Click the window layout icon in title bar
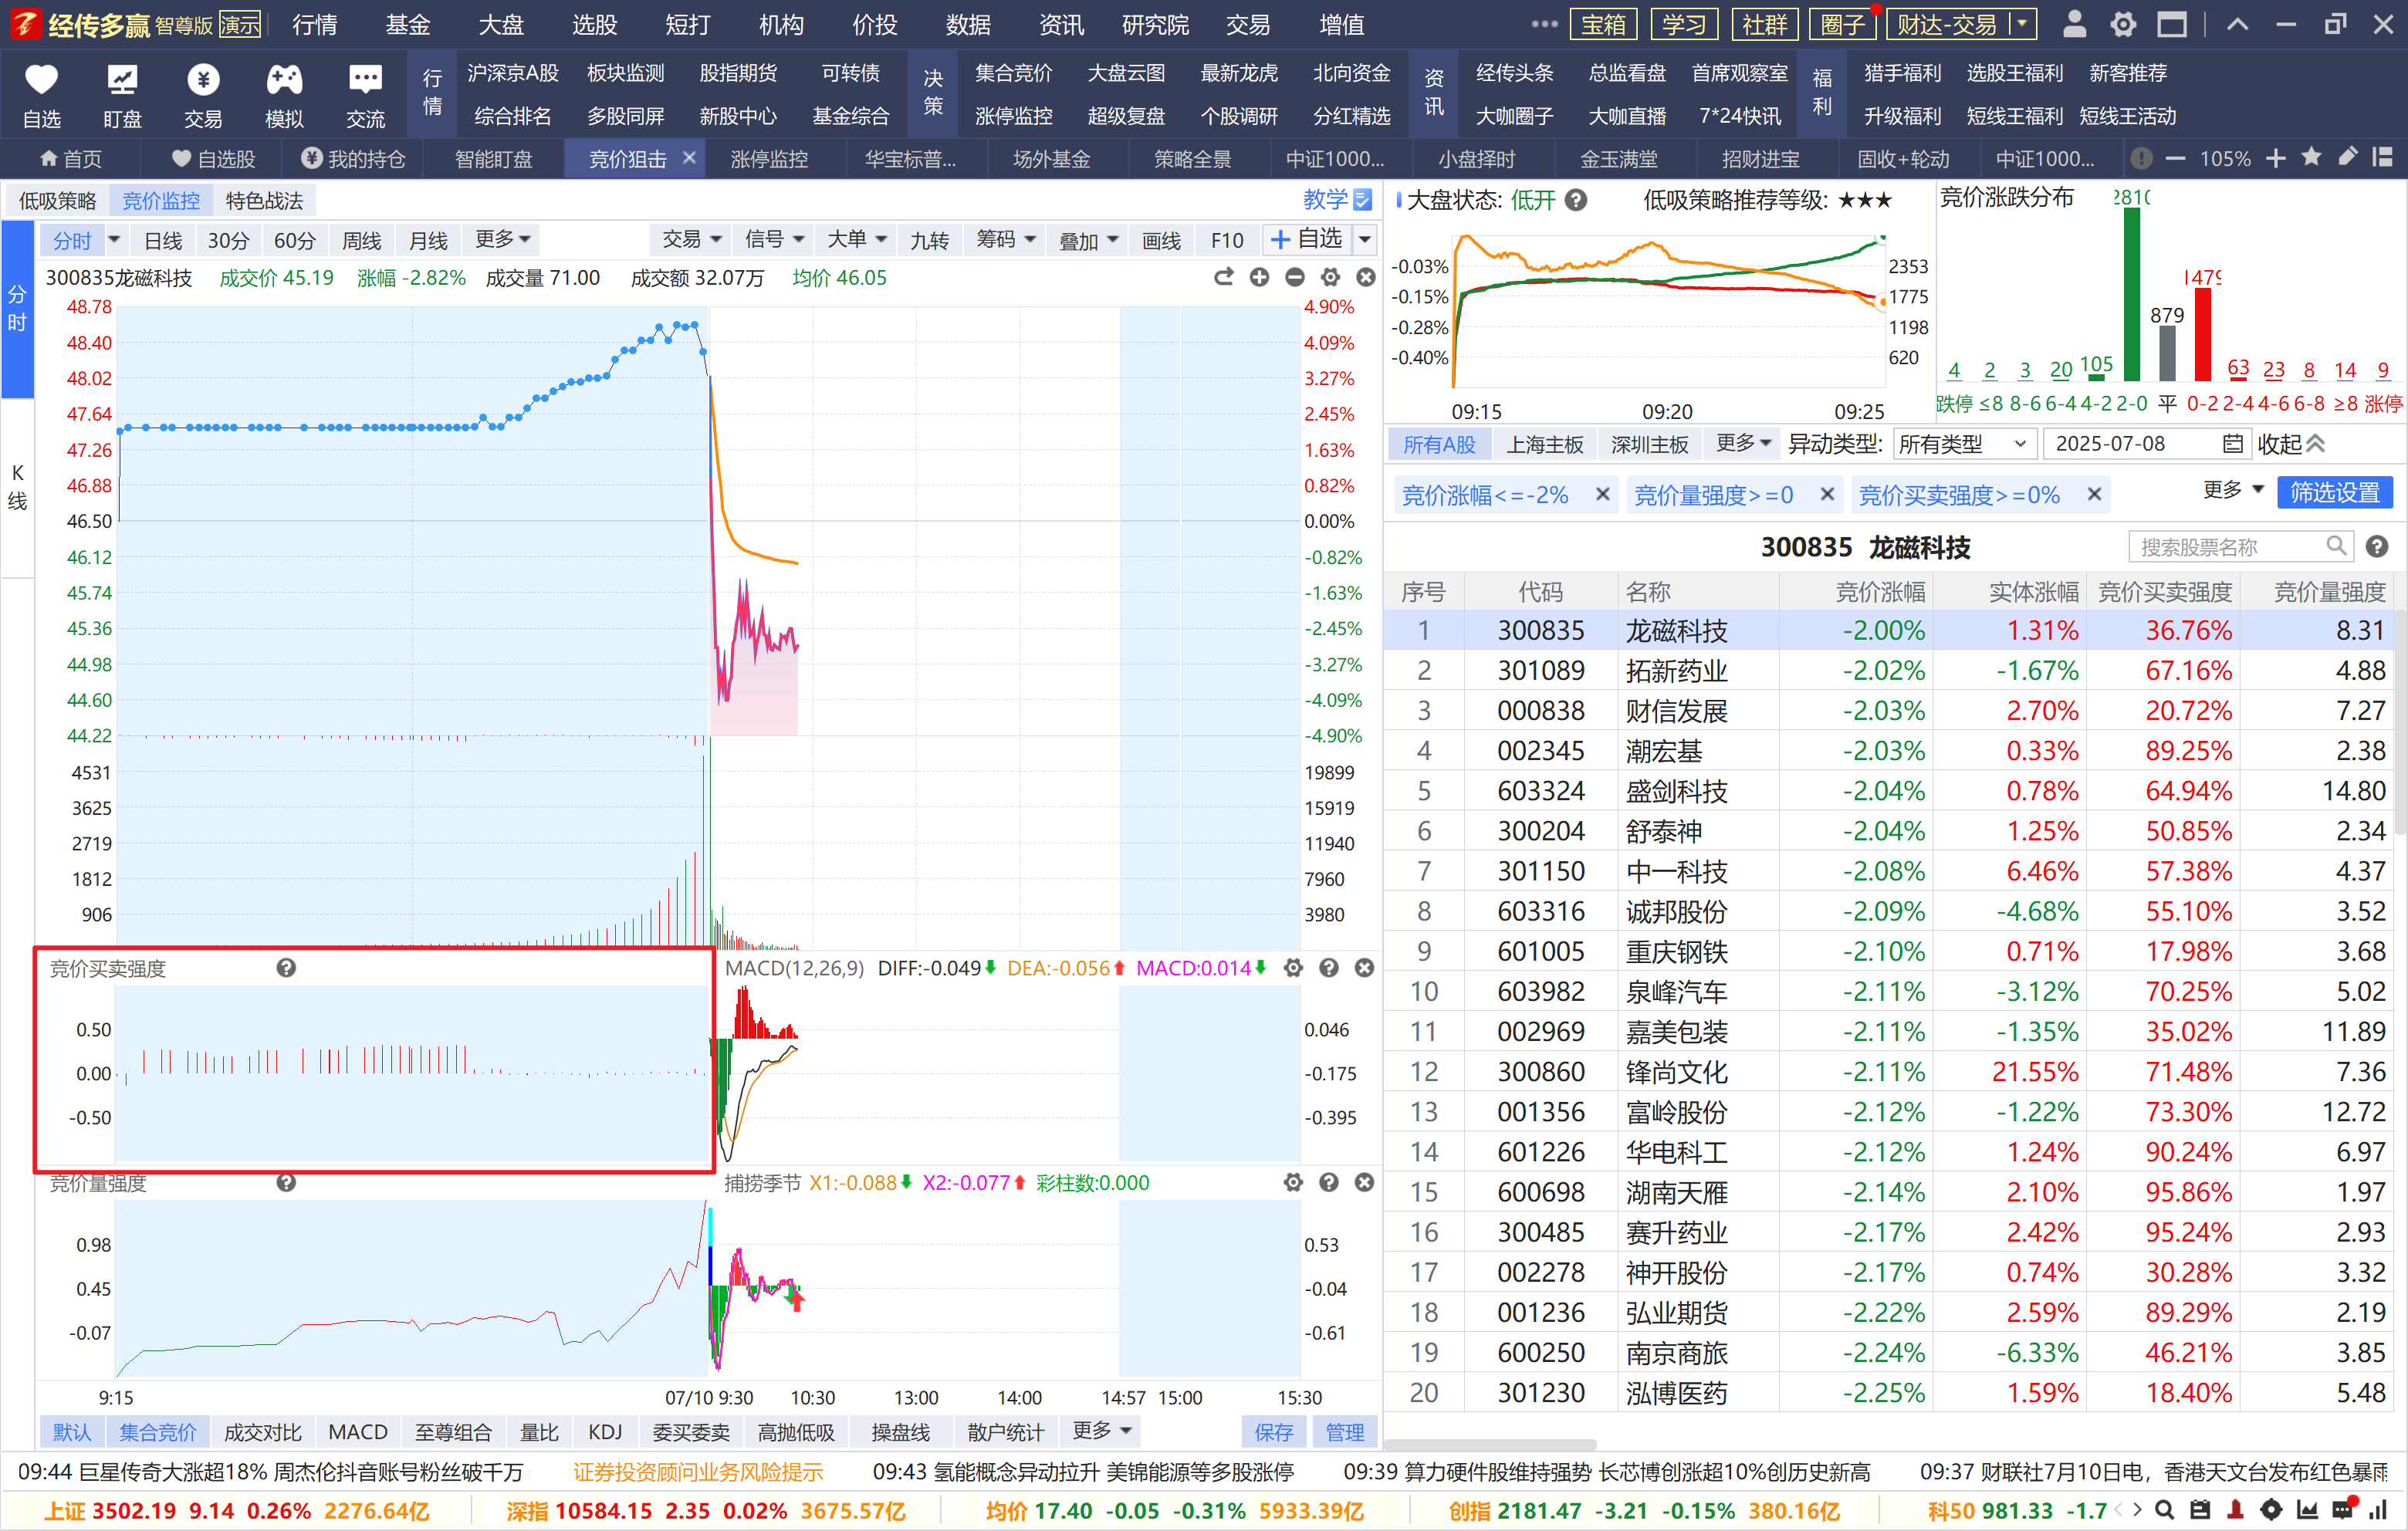The width and height of the screenshot is (2408, 1531). coord(2172,24)
